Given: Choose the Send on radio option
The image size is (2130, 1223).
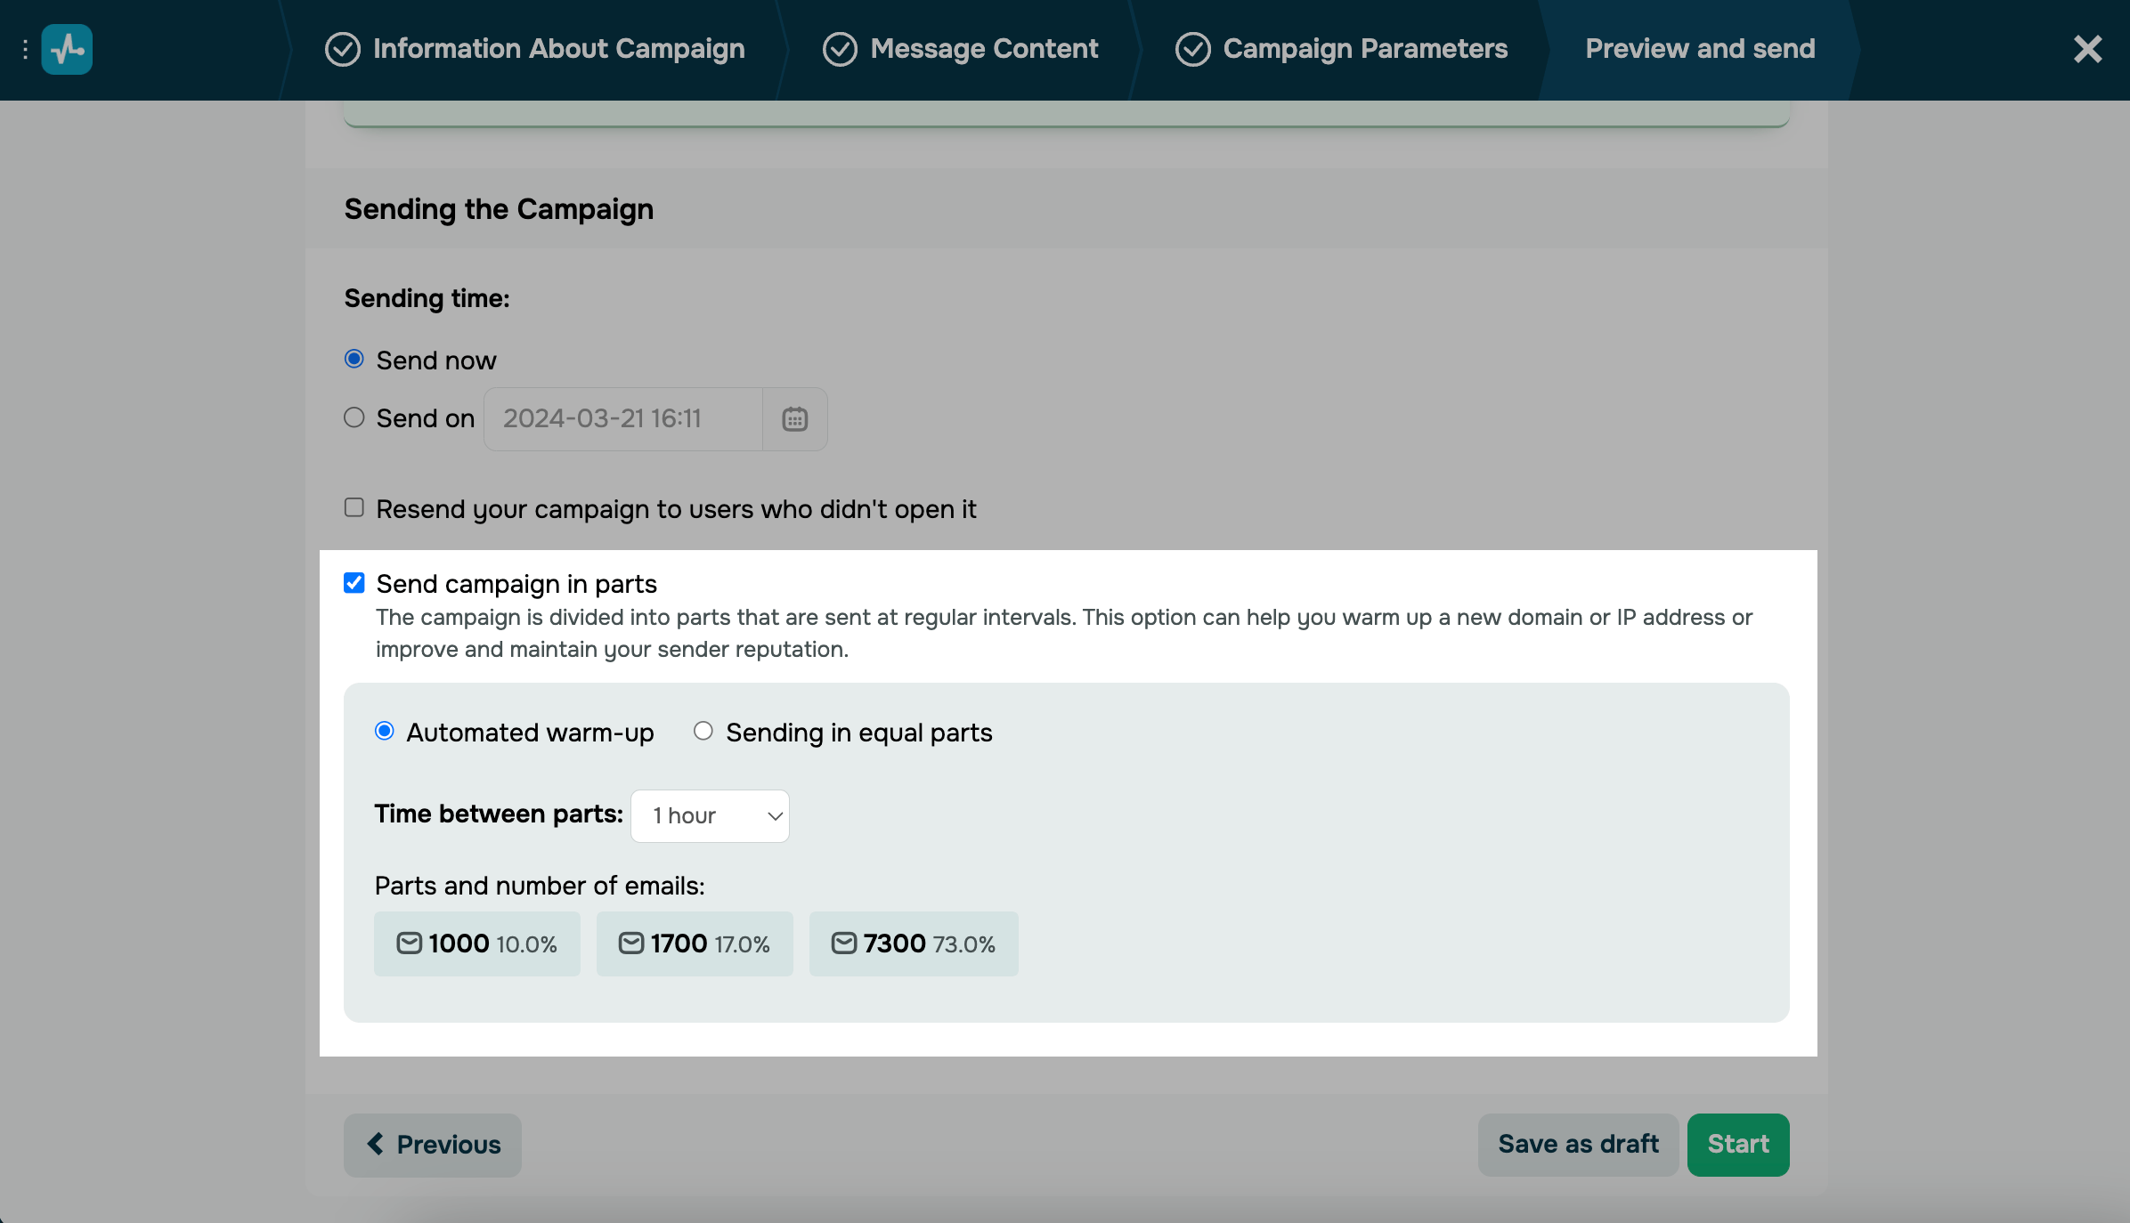Looking at the screenshot, I should pyautogui.click(x=354, y=417).
